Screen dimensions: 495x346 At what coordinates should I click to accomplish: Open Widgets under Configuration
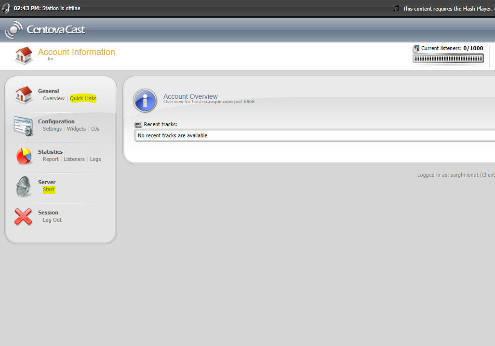76,129
